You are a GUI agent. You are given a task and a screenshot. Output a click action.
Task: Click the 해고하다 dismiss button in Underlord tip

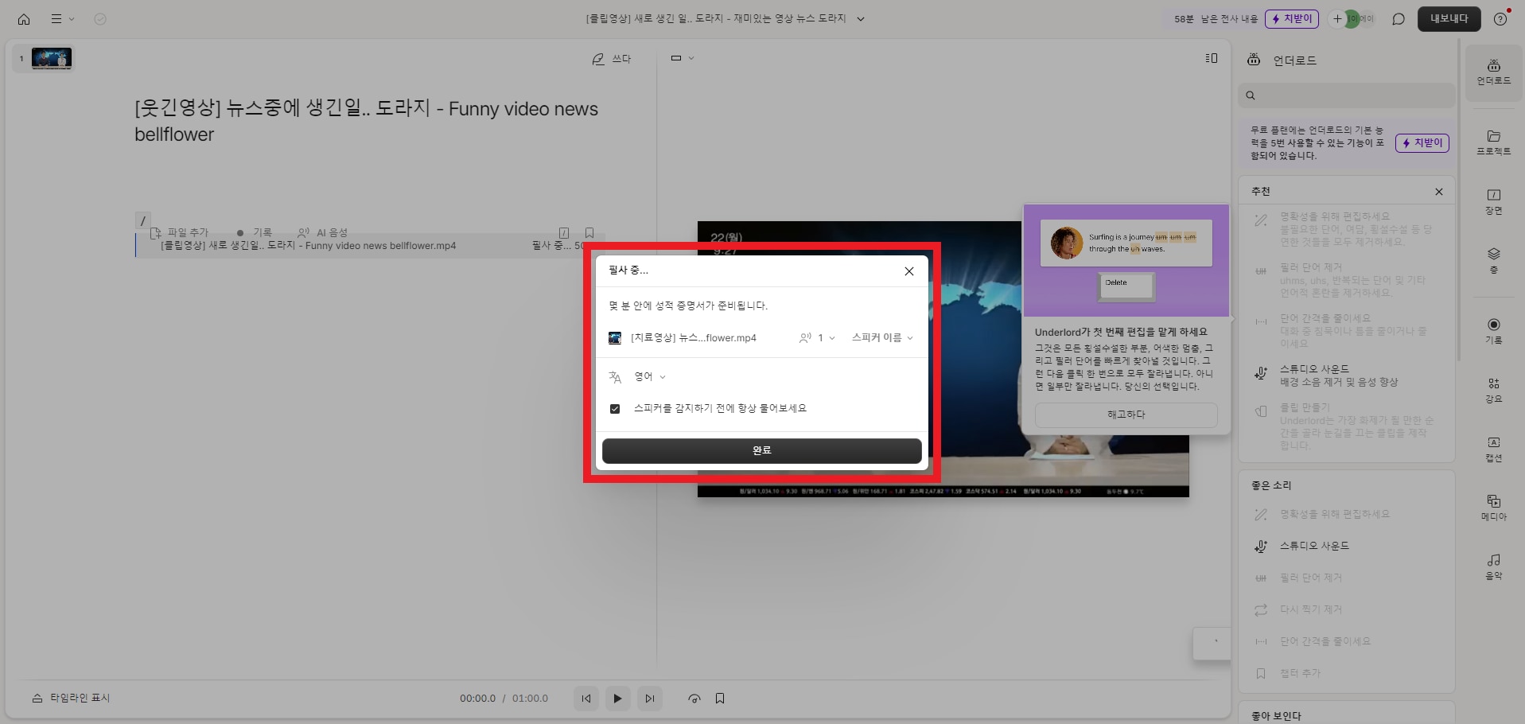[1126, 415]
